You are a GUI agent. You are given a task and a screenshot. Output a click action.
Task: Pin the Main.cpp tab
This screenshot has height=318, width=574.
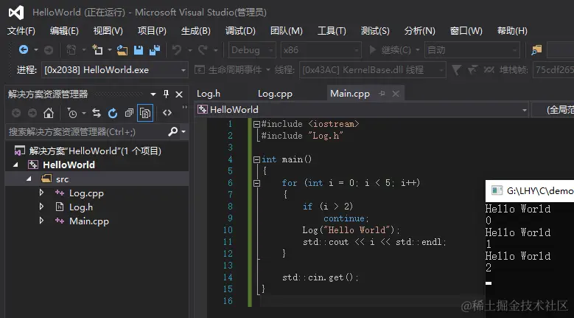382,94
